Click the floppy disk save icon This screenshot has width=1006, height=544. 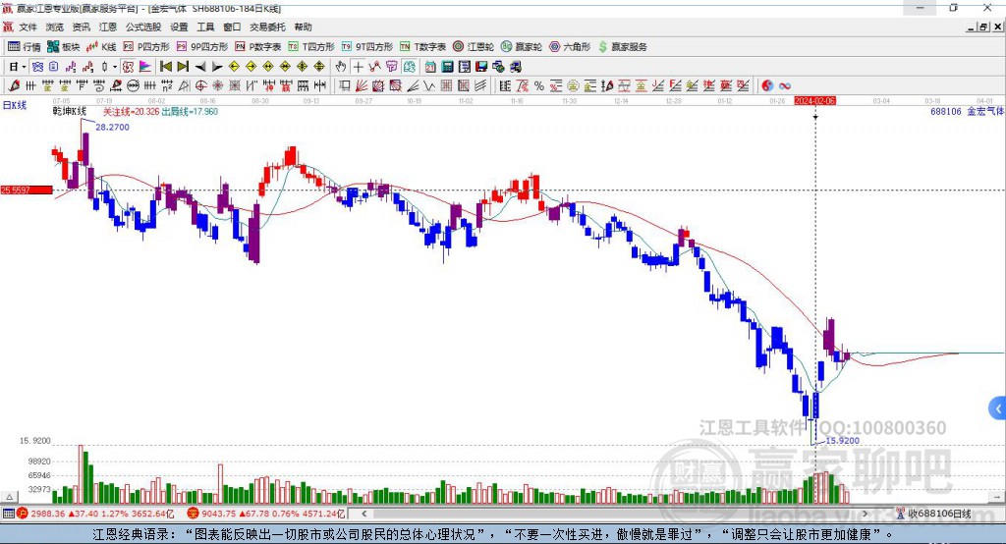click(x=481, y=66)
